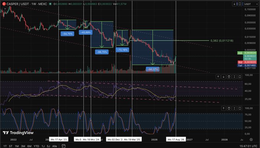Click the Mo 17 Apr '23 date marker
The height and width of the screenshot is (148, 260).
point(59,139)
